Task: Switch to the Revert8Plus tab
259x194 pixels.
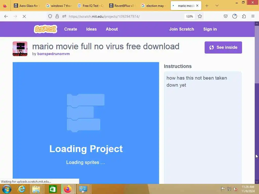Action: coord(122,6)
